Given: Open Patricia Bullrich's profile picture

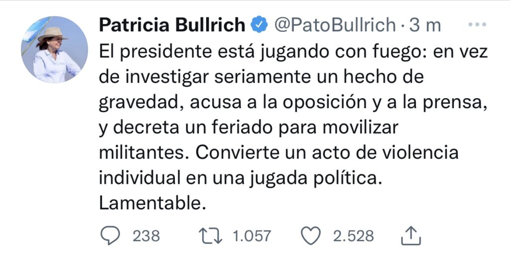Looking at the screenshot, I should pos(54,49).
